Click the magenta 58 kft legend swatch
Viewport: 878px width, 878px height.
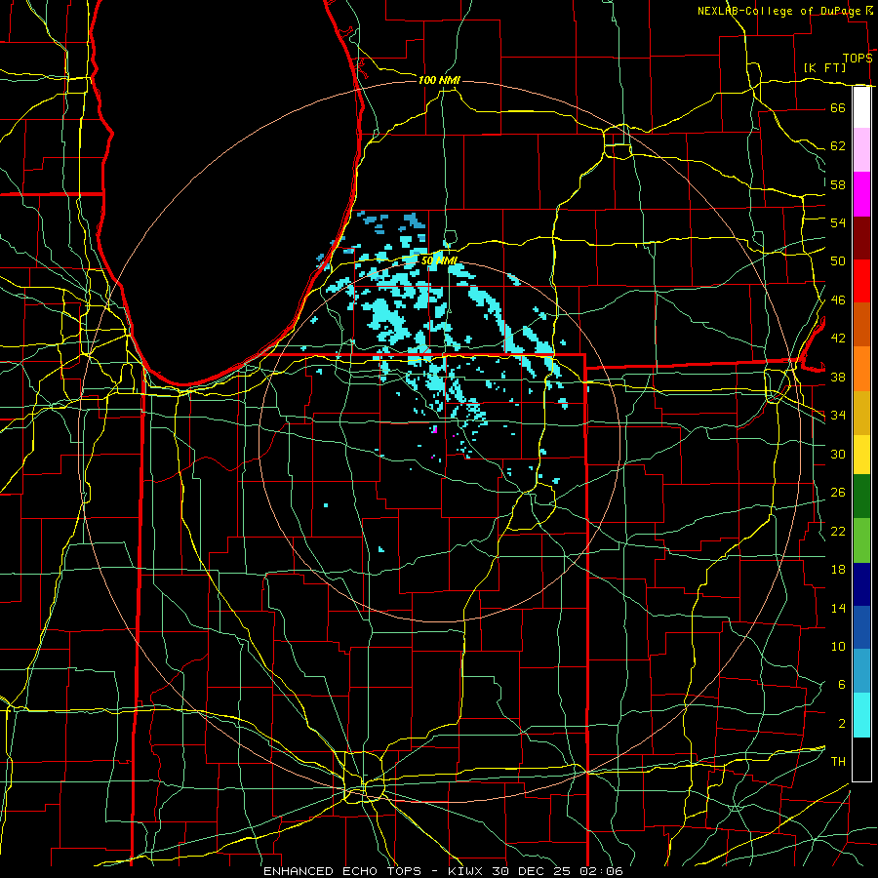[x=861, y=194]
